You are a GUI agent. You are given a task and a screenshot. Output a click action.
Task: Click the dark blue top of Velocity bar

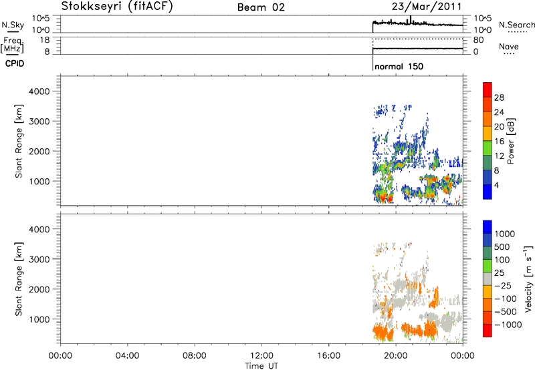point(488,227)
